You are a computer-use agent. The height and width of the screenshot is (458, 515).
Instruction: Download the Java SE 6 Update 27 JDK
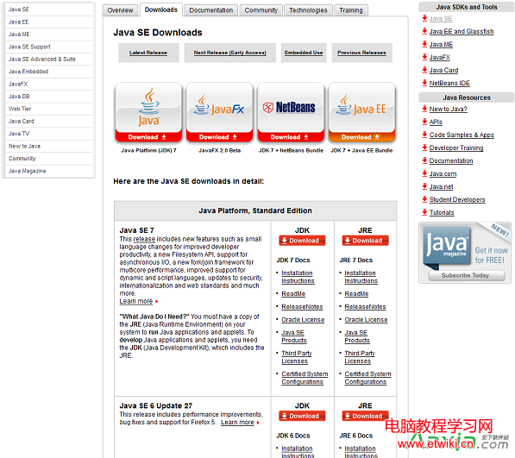tap(302, 416)
